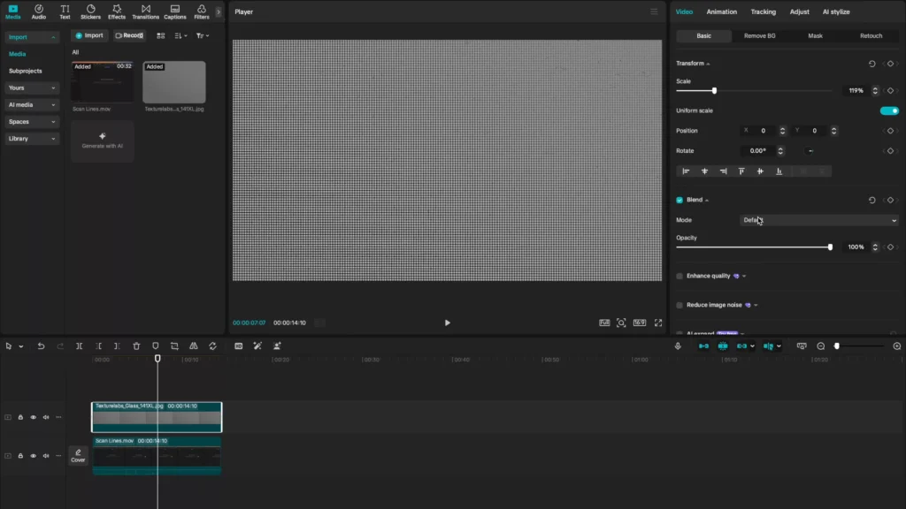Select the Filters panel icon

click(x=201, y=11)
